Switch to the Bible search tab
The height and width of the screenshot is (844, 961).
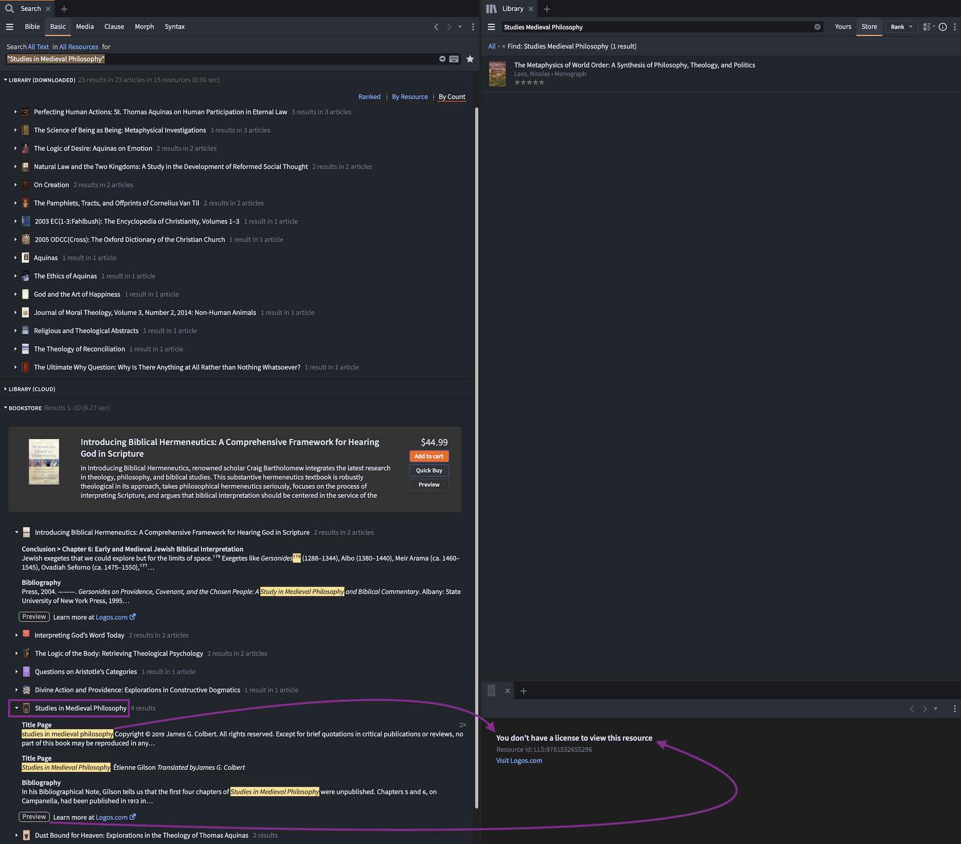32,26
